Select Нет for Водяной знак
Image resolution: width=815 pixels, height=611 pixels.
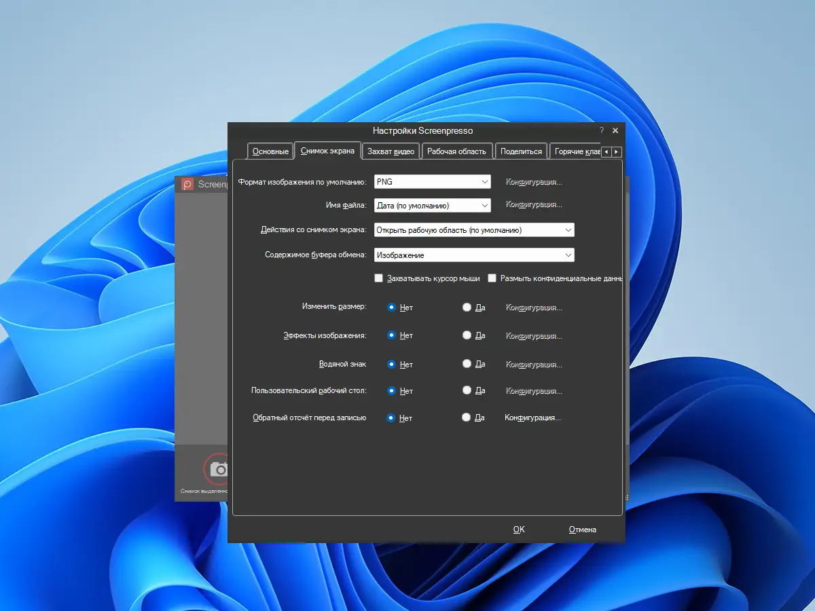point(391,364)
